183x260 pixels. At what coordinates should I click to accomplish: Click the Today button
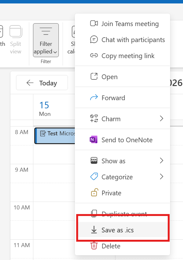tap(42, 83)
